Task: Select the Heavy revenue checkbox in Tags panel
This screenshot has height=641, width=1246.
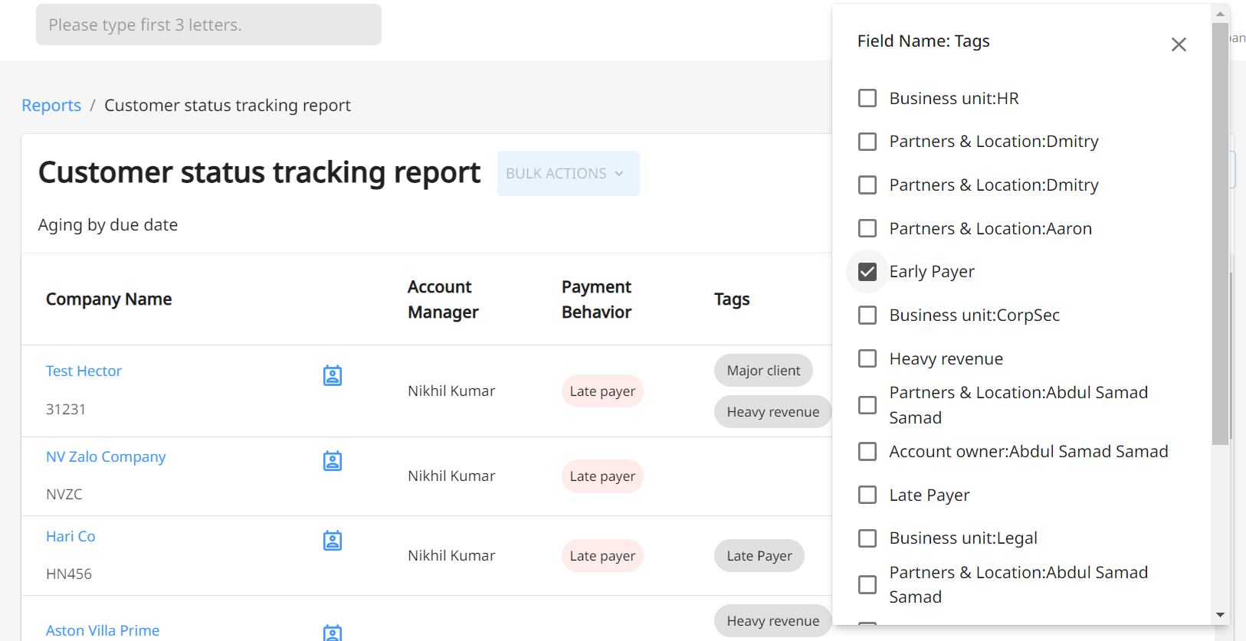Action: point(867,358)
